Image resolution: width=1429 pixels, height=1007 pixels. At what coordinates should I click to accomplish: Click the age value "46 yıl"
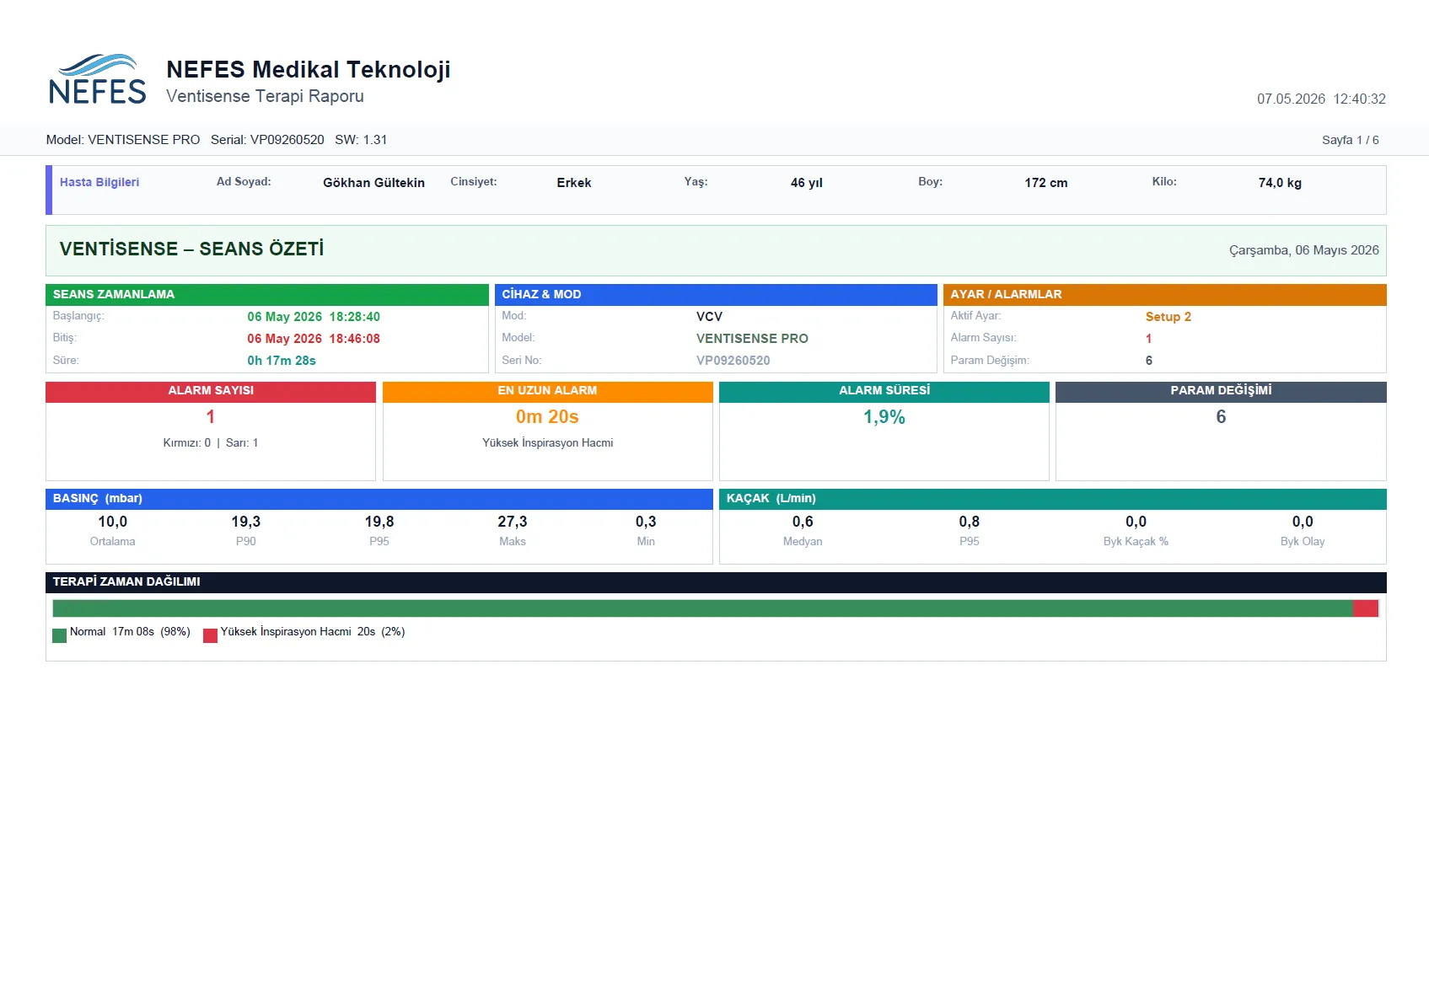[x=807, y=183]
